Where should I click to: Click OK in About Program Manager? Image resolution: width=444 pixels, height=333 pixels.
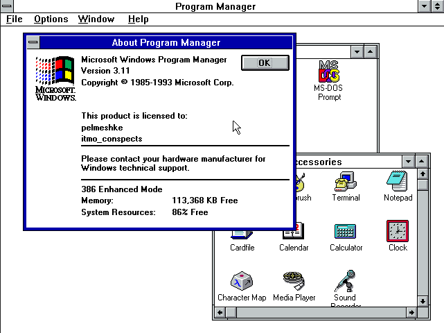pyautogui.click(x=265, y=62)
